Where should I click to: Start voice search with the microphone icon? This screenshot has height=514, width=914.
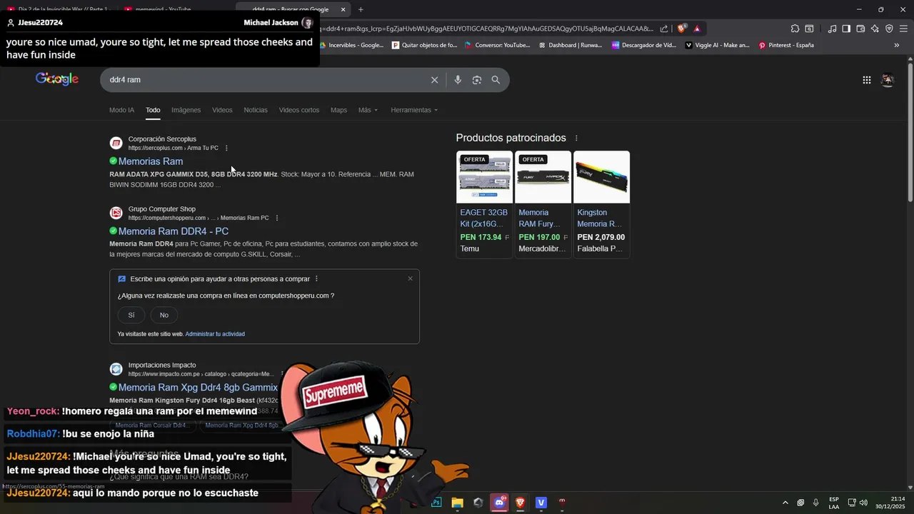(x=458, y=80)
